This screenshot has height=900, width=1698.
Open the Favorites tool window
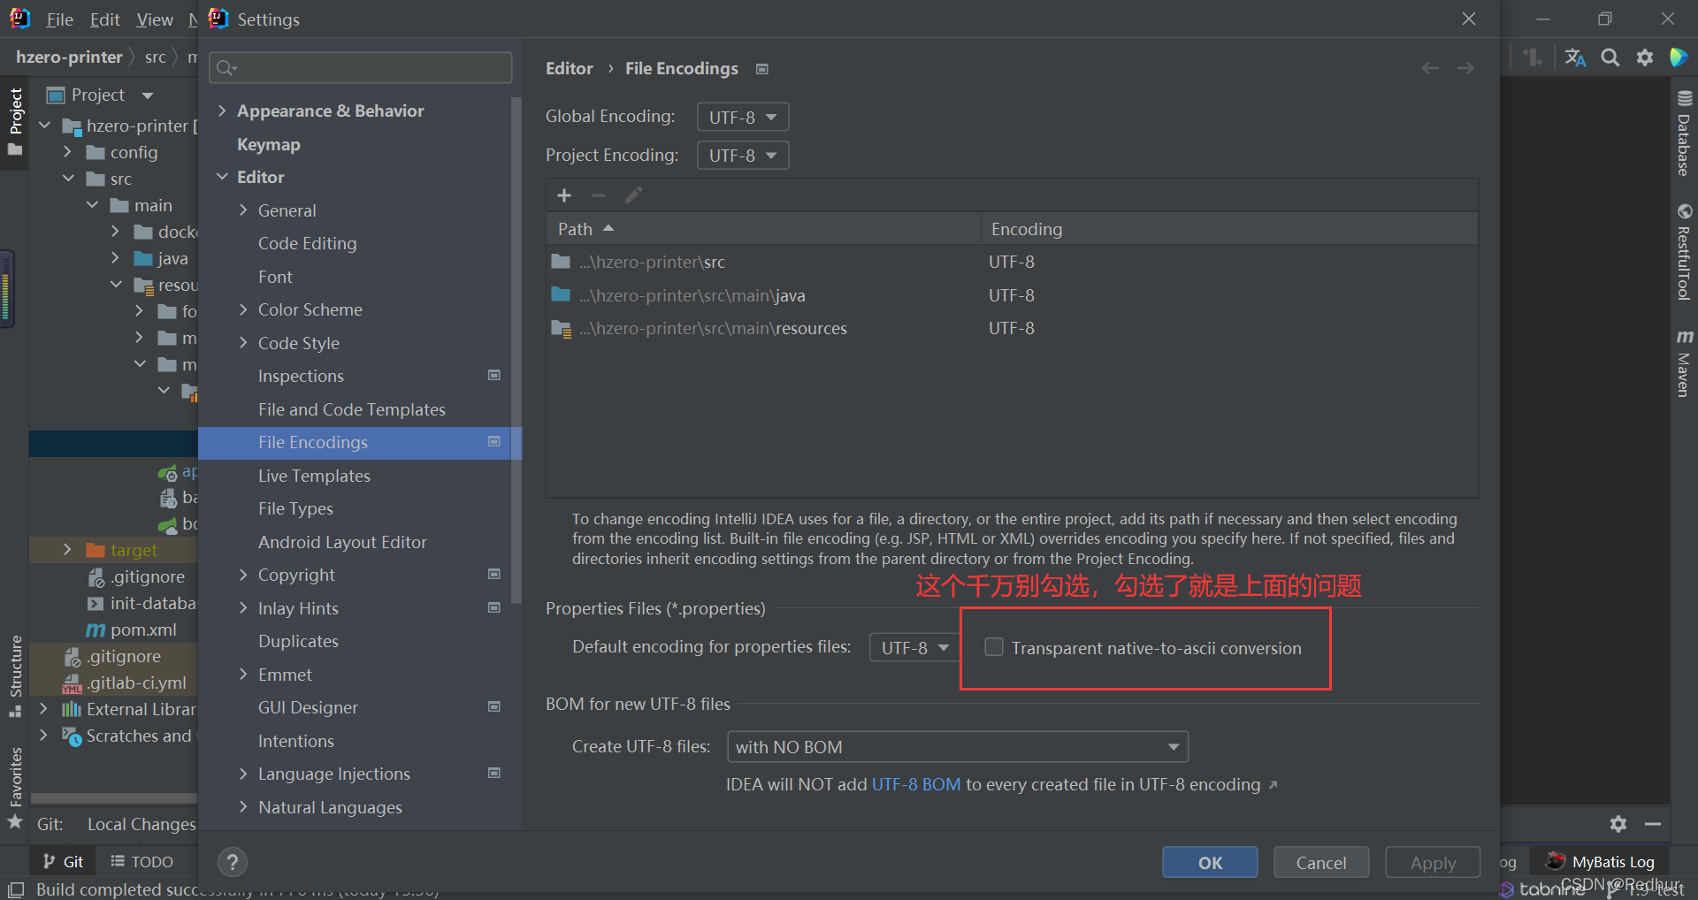click(15, 787)
